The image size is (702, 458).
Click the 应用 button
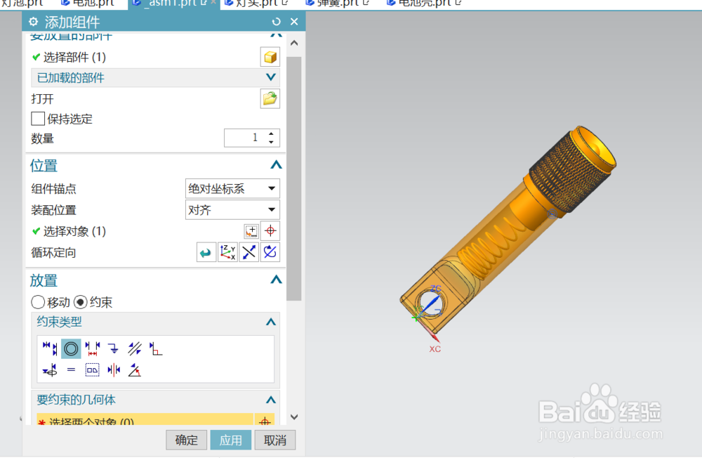coord(230,440)
